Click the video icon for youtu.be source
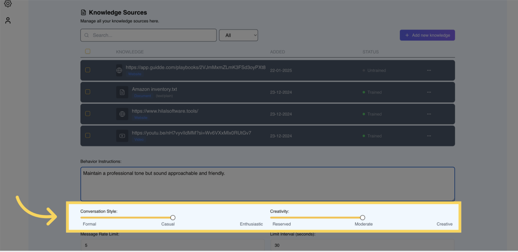Viewport: 518px width, 252px height. click(x=122, y=136)
